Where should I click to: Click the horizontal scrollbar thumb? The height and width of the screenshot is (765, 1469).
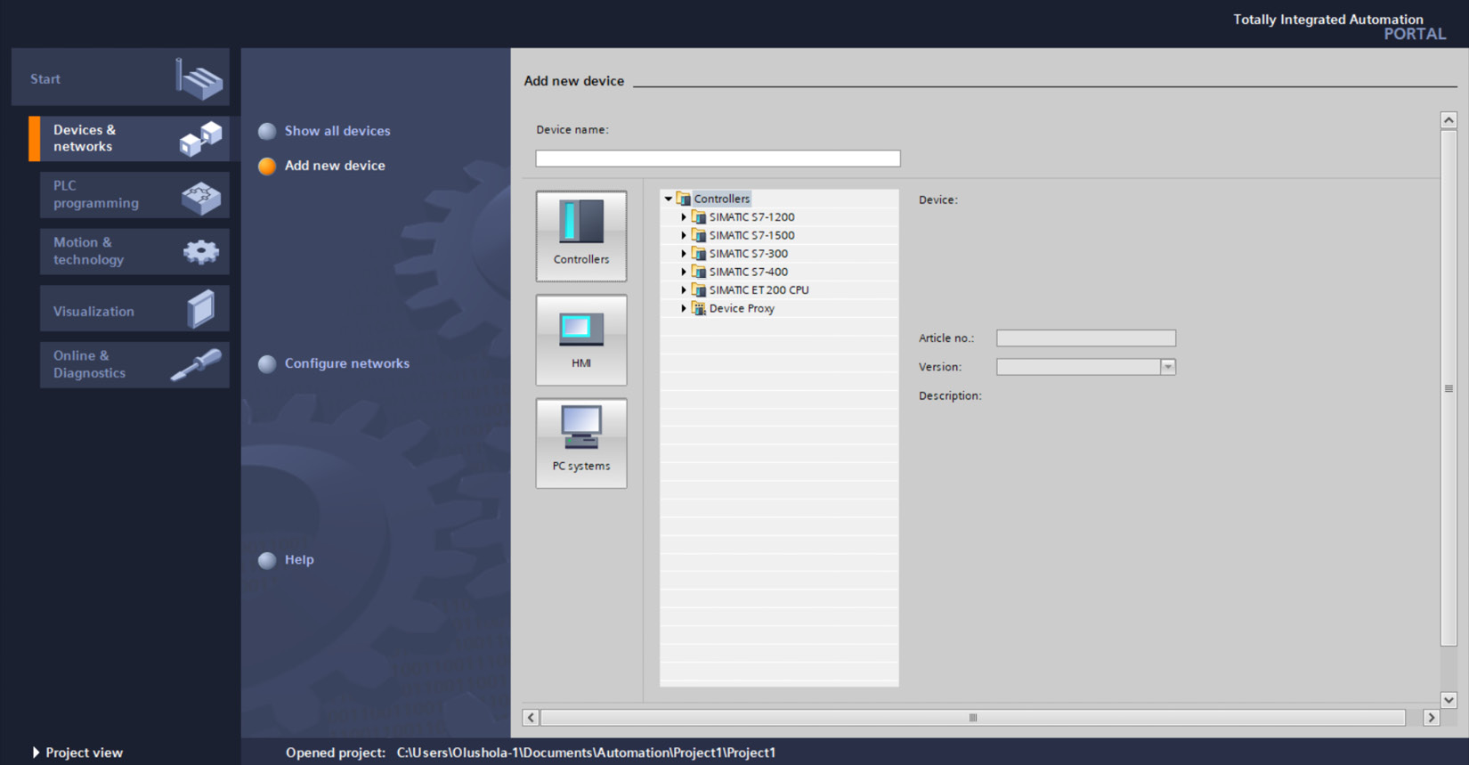(x=972, y=718)
